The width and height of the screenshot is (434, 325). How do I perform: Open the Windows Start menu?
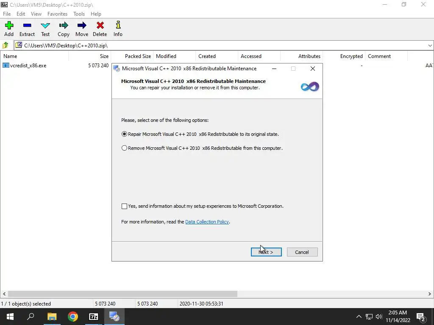point(10,317)
